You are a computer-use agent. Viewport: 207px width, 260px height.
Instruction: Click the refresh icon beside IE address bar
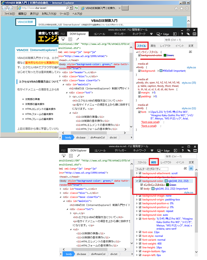click(76, 8)
